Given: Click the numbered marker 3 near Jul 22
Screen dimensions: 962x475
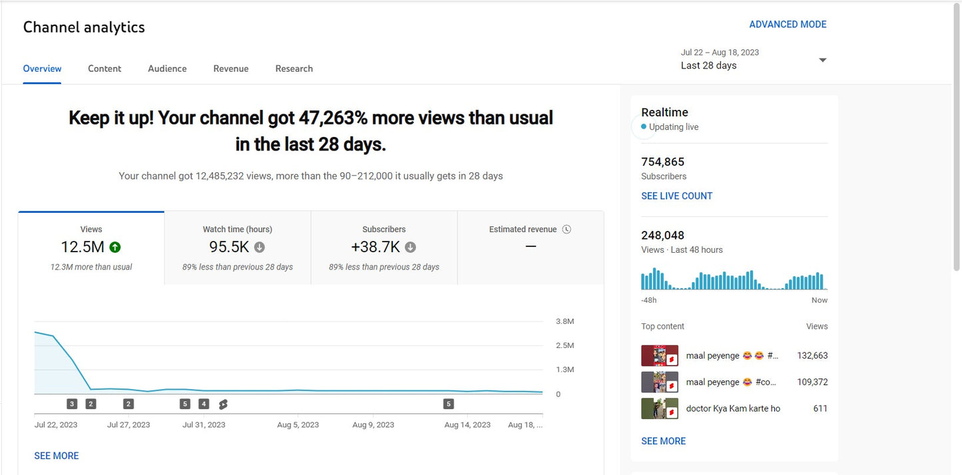Looking at the screenshot, I should (x=72, y=404).
